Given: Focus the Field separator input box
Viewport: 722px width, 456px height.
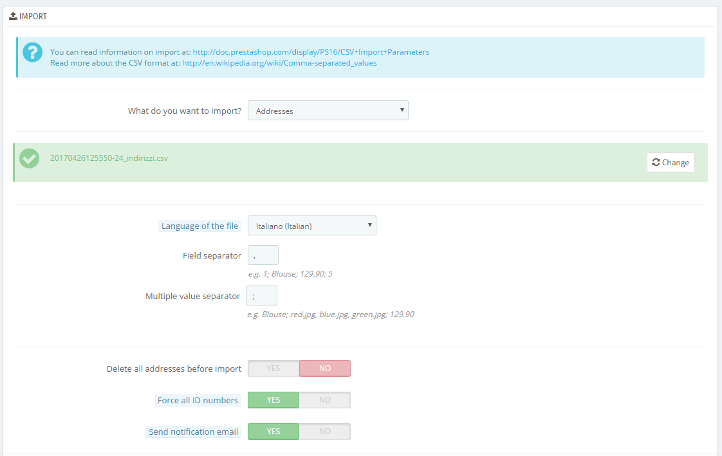Looking at the screenshot, I should click(x=263, y=255).
